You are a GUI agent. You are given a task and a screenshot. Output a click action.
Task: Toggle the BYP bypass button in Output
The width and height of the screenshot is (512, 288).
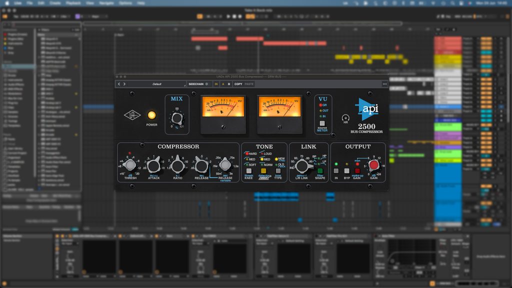(346, 170)
